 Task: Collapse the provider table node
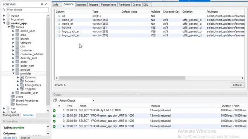tap(14, 73)
